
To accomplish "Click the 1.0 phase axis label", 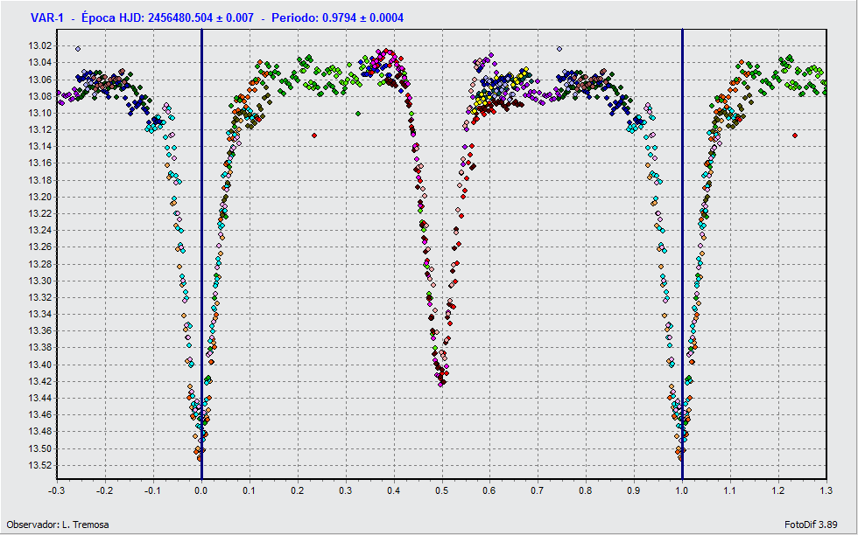I will [x=682, y=490].
